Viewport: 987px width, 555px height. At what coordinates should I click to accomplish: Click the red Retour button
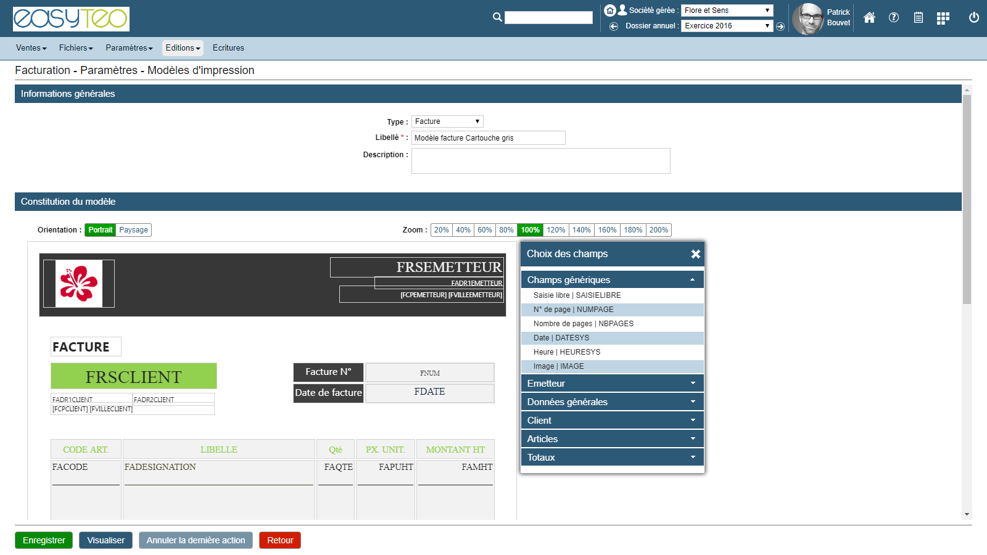point(280,540)
